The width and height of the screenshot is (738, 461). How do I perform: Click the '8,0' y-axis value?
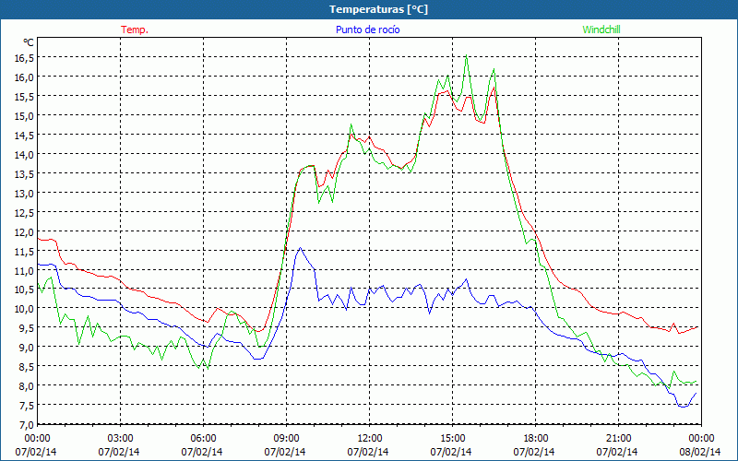point(27,385)
